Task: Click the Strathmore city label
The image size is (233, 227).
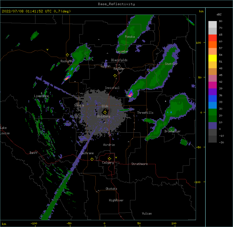Action: [x=139, y=164]
